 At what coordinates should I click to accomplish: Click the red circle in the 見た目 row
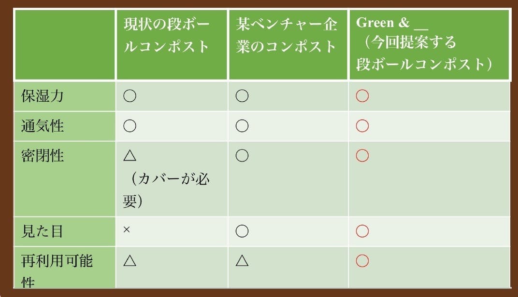tap(362, 231)
